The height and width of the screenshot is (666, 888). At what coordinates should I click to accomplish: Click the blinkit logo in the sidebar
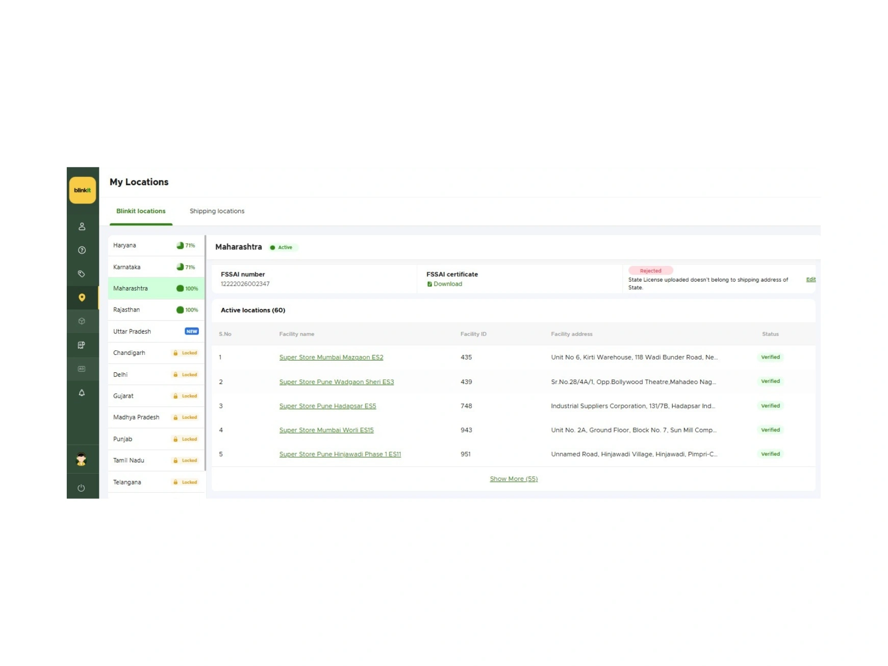click(82, 190)
